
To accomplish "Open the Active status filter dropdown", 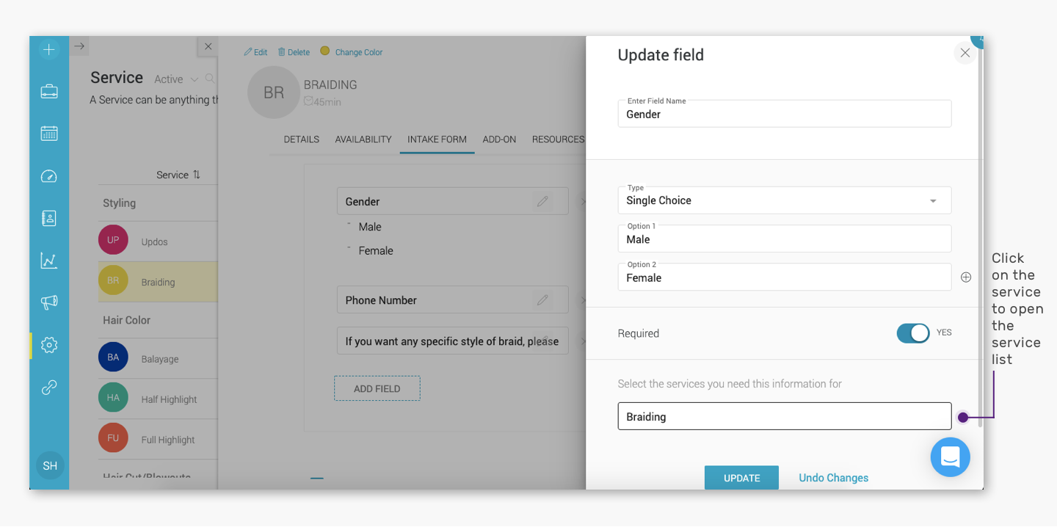I will 176,79.
